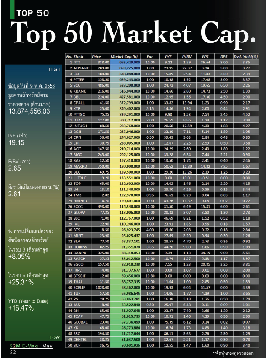
Task: Click the 6-month change +25.31%
Action: [21, 282]
